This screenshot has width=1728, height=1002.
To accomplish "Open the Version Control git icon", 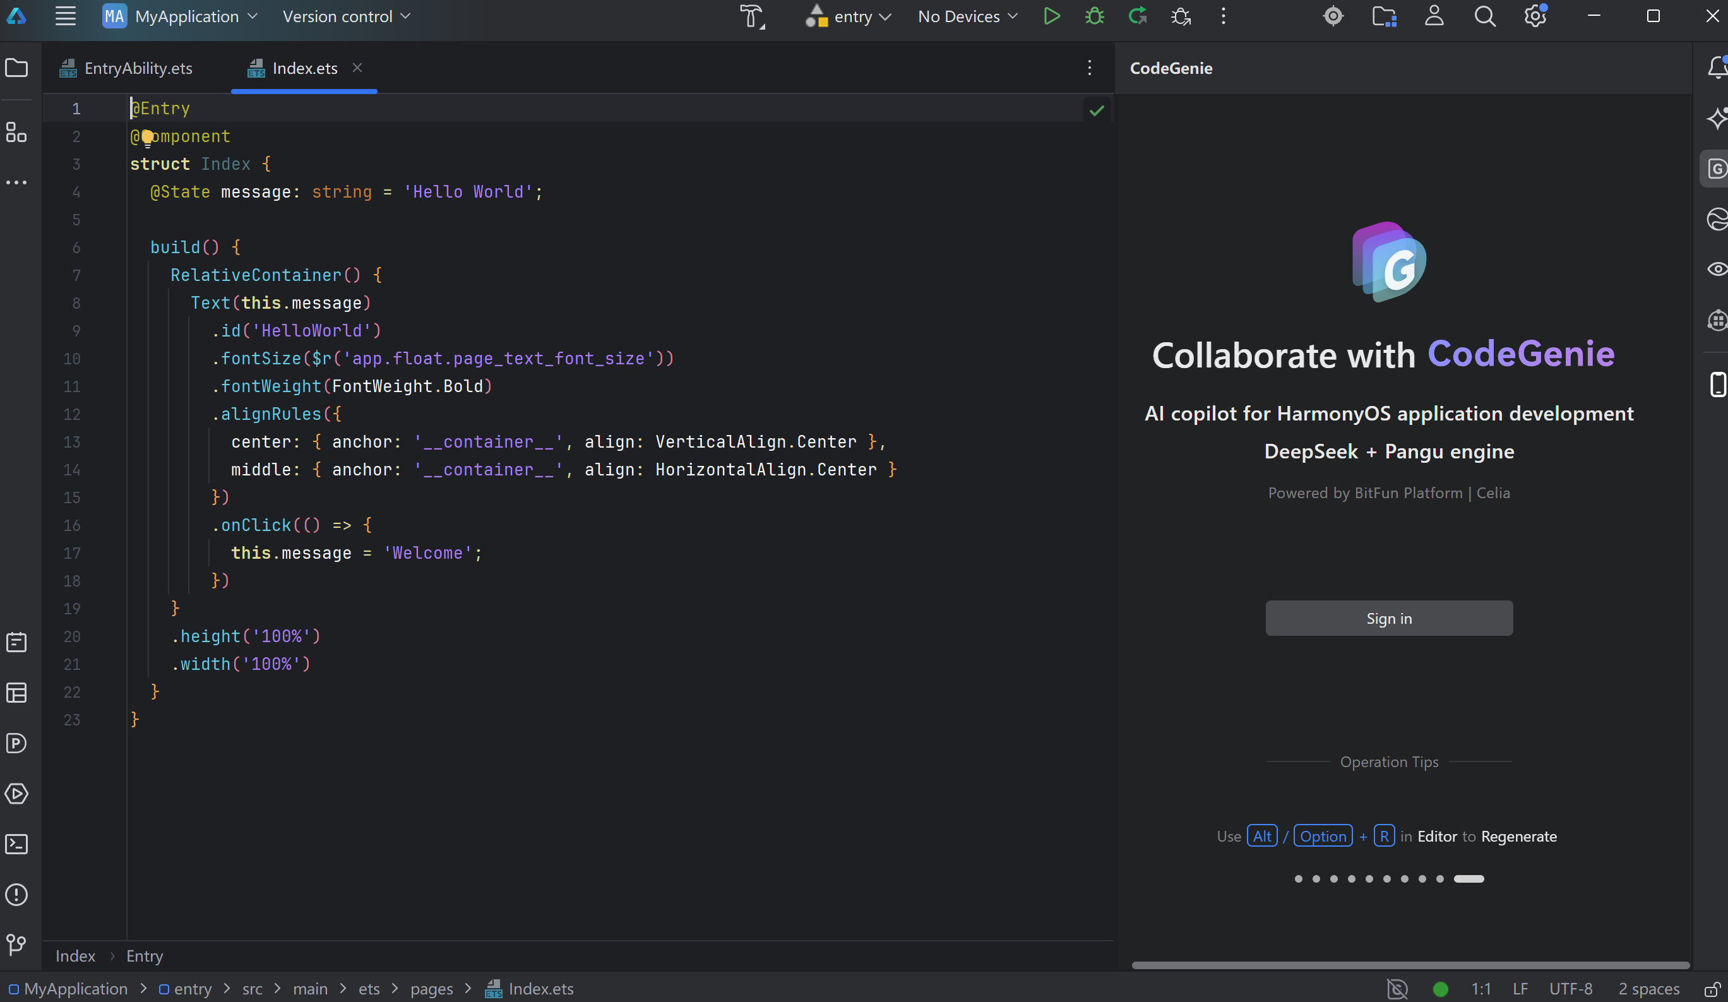I will click(16, 945).
